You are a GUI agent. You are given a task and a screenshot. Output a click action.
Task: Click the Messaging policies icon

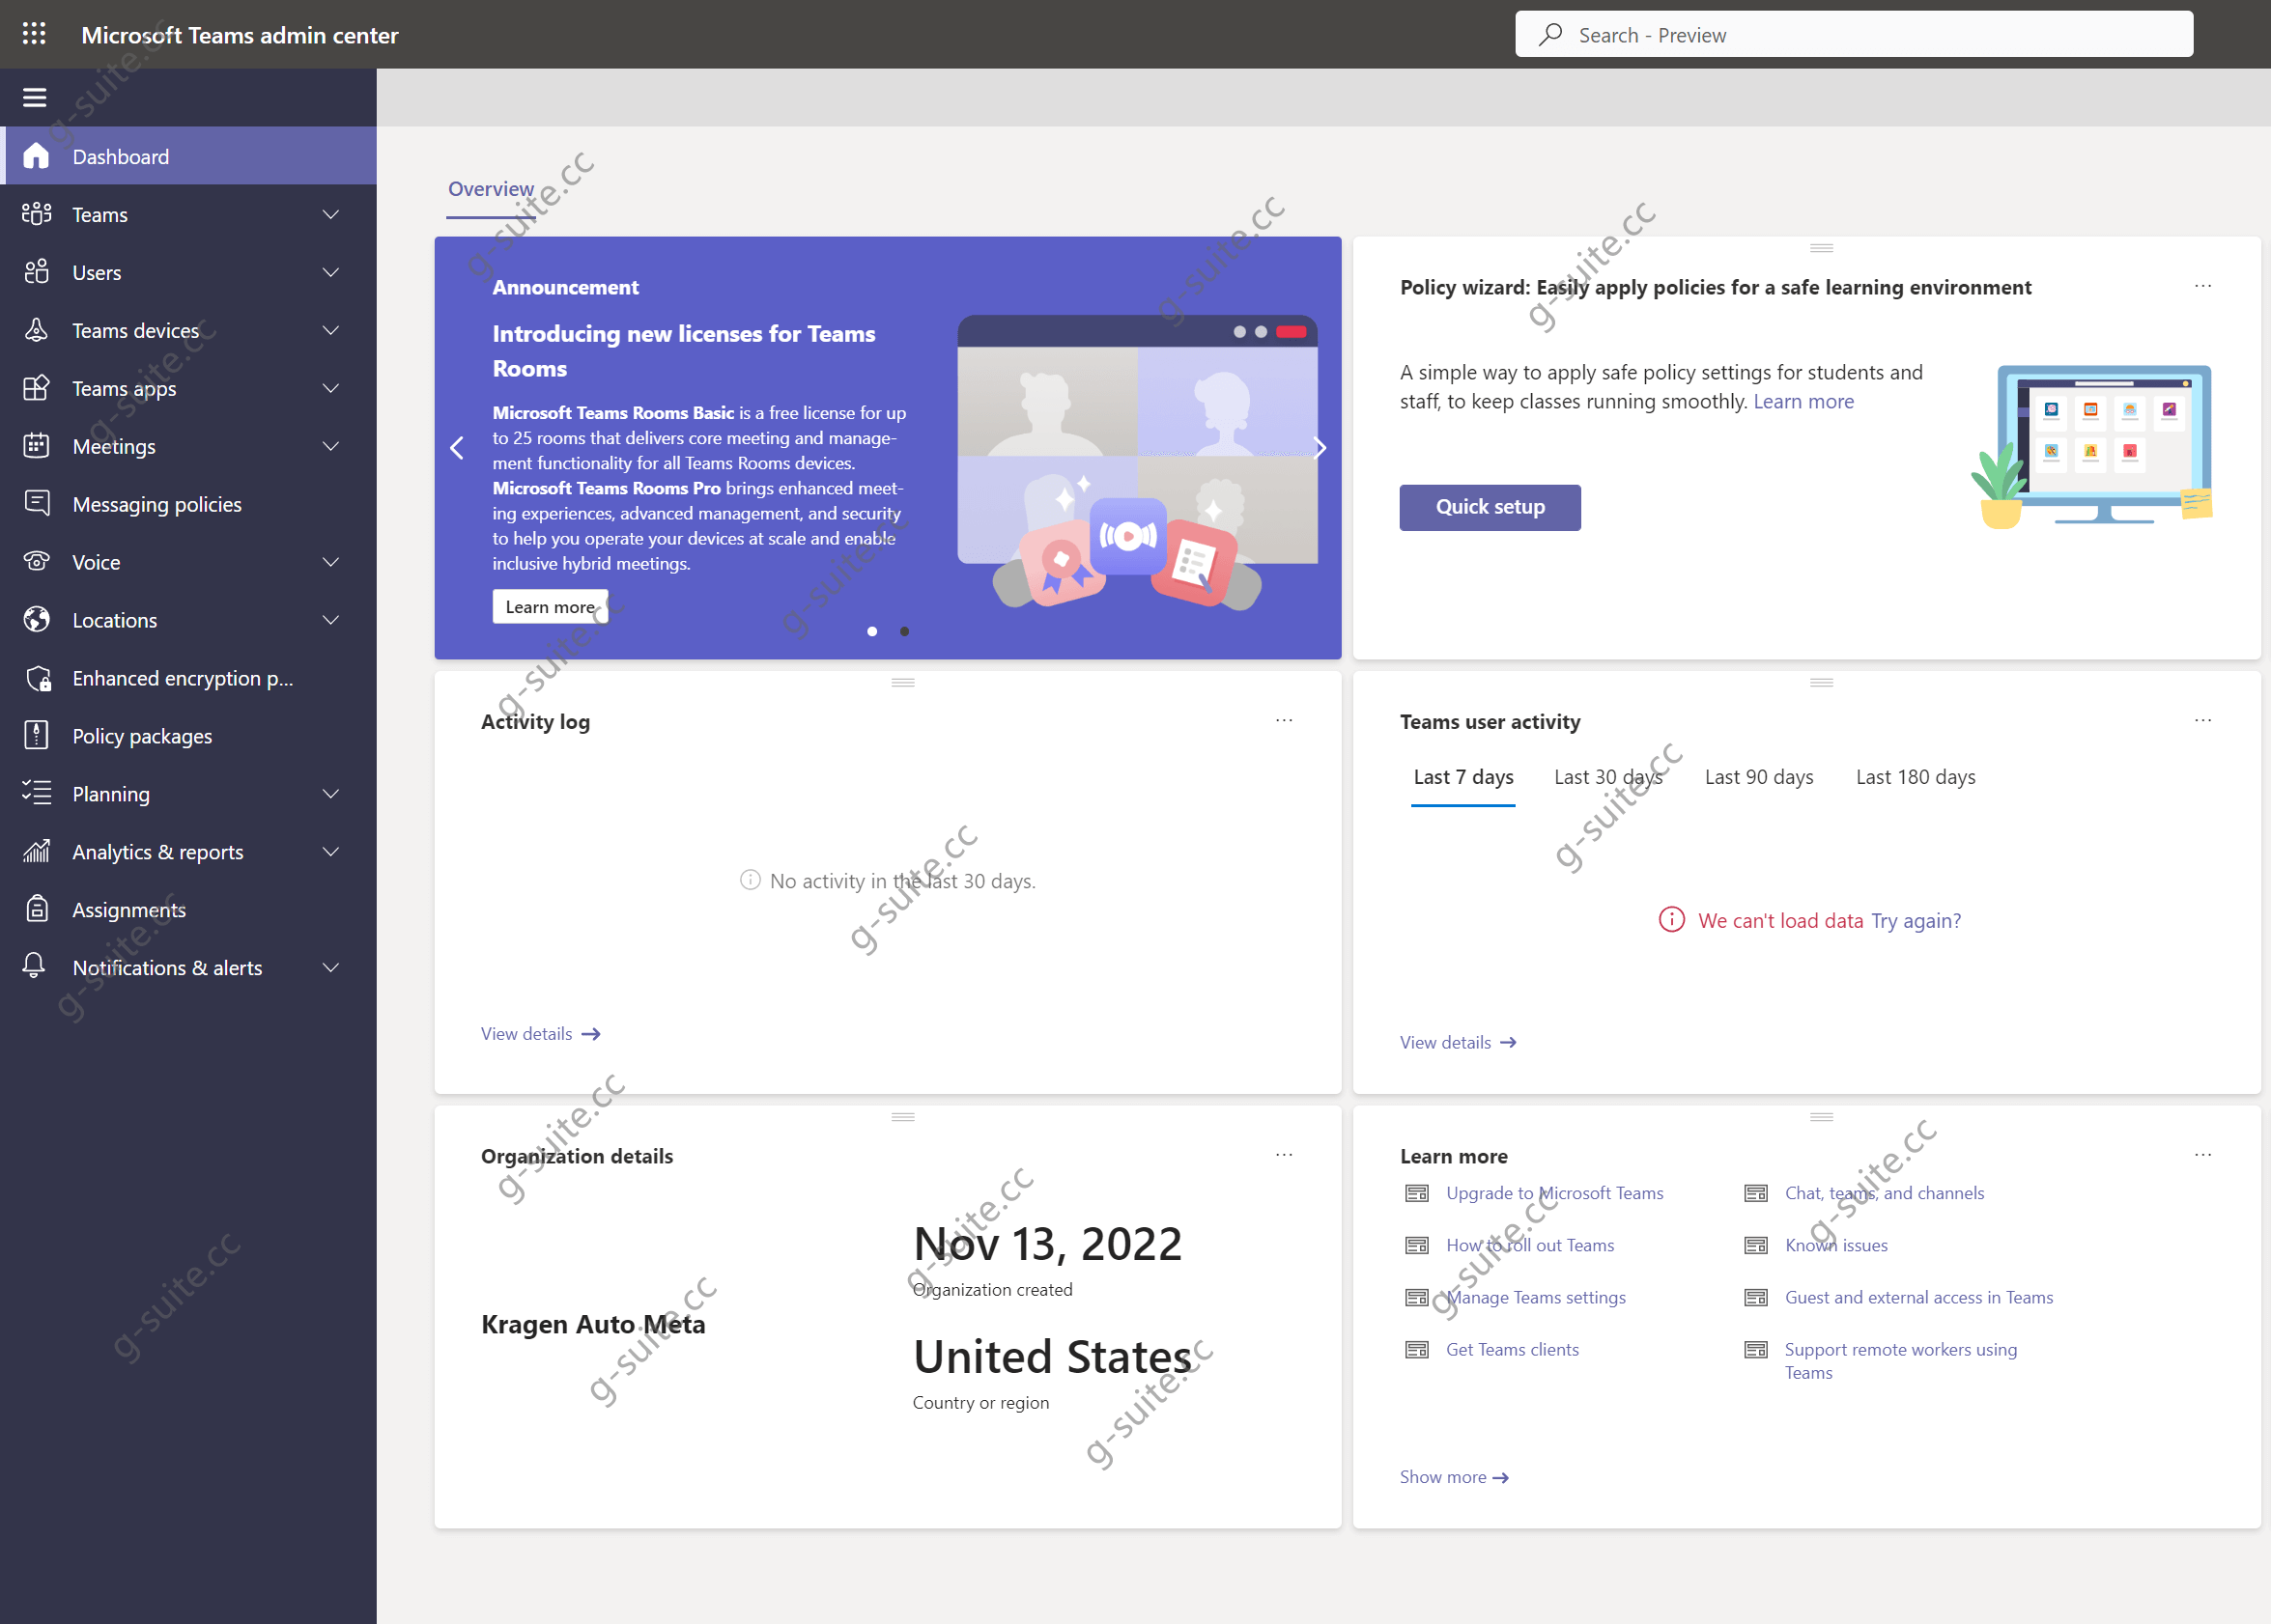36,503
